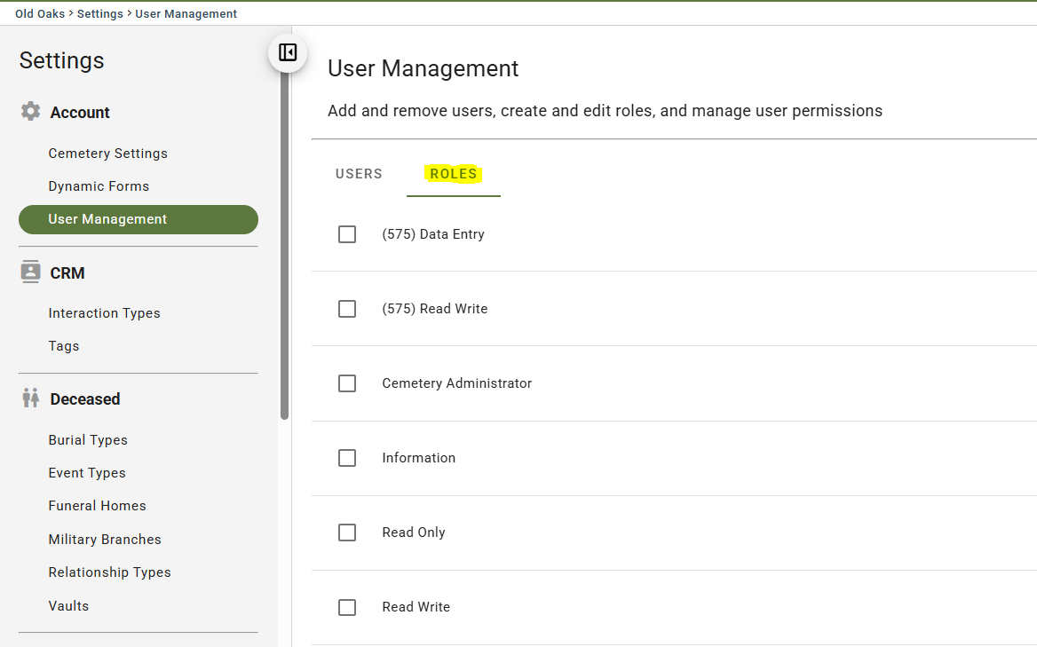Image resolution: width=1037 pixels, height=647 pixels.
Task: Tick the Information role checkbox
Action: [347, 458]
